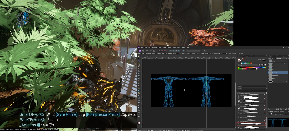Open the 2025_SUPERBEST palette dropdown
The width and height of the screenshot is (289, 131).
coord(248,65)
